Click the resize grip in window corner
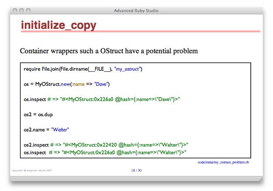 260,179
